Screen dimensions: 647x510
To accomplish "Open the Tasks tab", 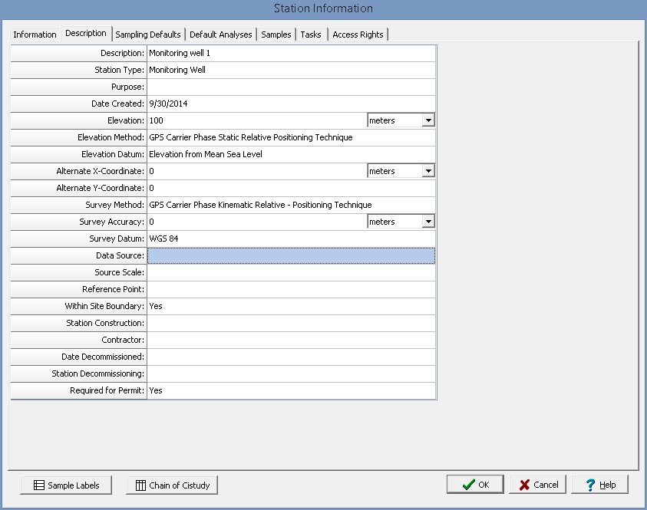I will 311,35.
